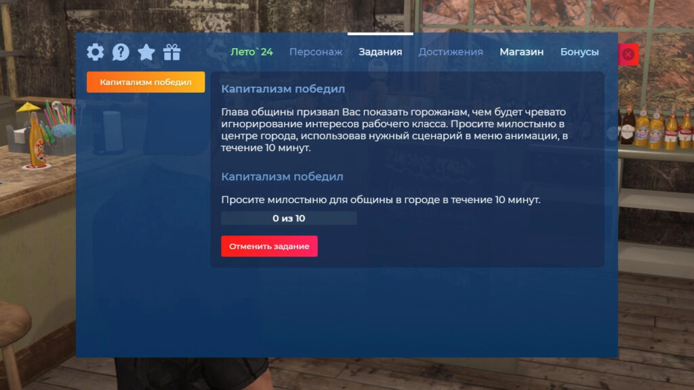Switch to the Бонусы tab
Screen dimensions: 694x390
click(x=579, y=51)
